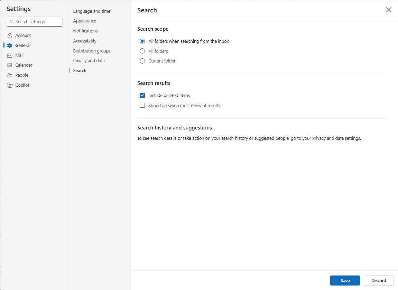
Task: Uncheck Include deleted items
Action: (x=142, y=95)
